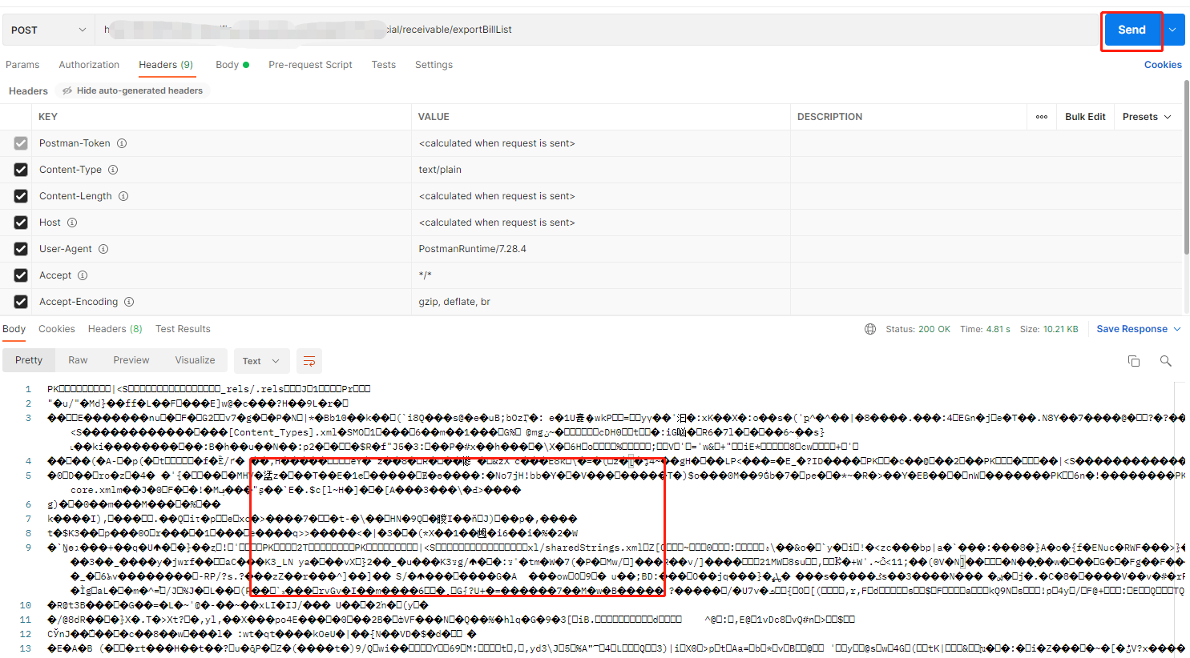Open the Save Response dropdown
This screenshot has height=658, width=1190.
coord(1176,328)
